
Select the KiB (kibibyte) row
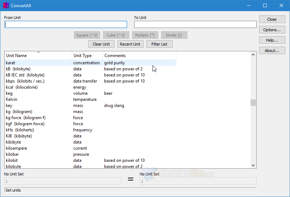pyautogui.click(x=90, y=136)
